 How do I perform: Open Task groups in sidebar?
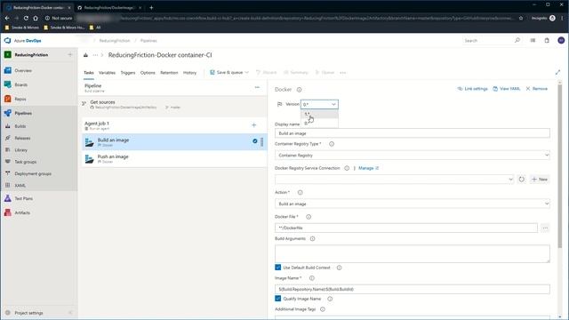tap(25, 162)
